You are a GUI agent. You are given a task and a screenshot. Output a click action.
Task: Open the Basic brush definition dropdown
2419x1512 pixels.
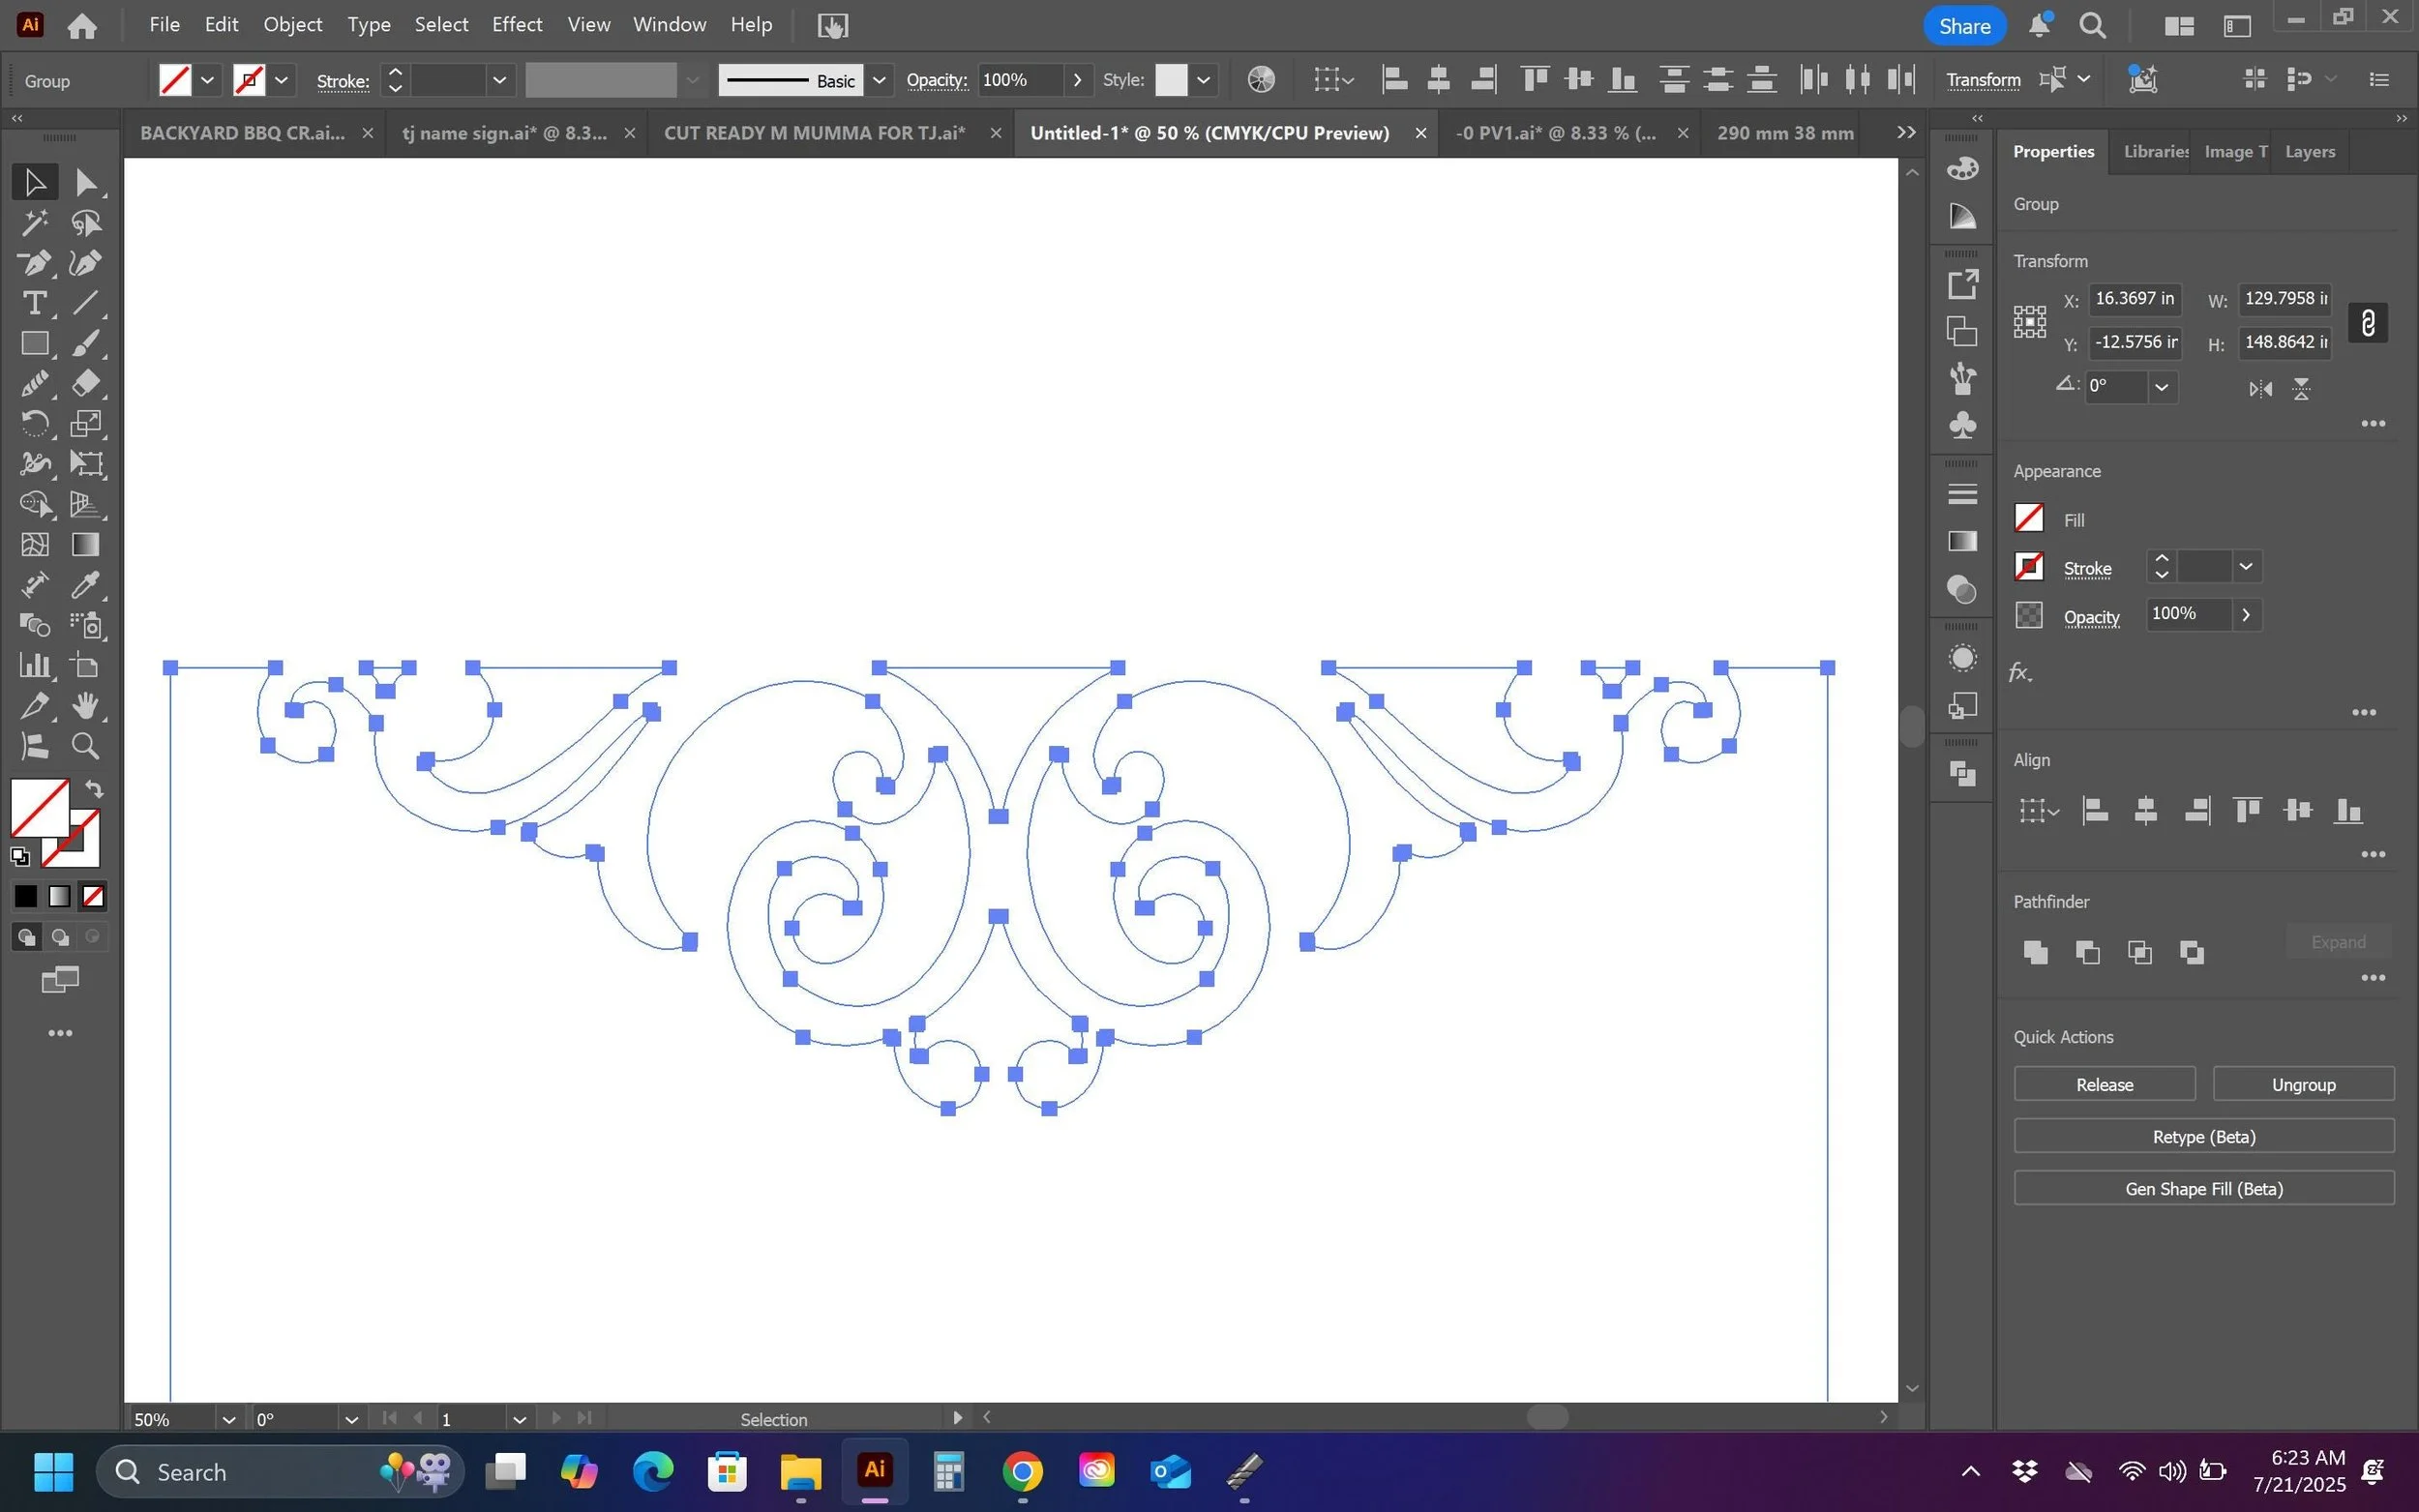(x=879, y=80)
